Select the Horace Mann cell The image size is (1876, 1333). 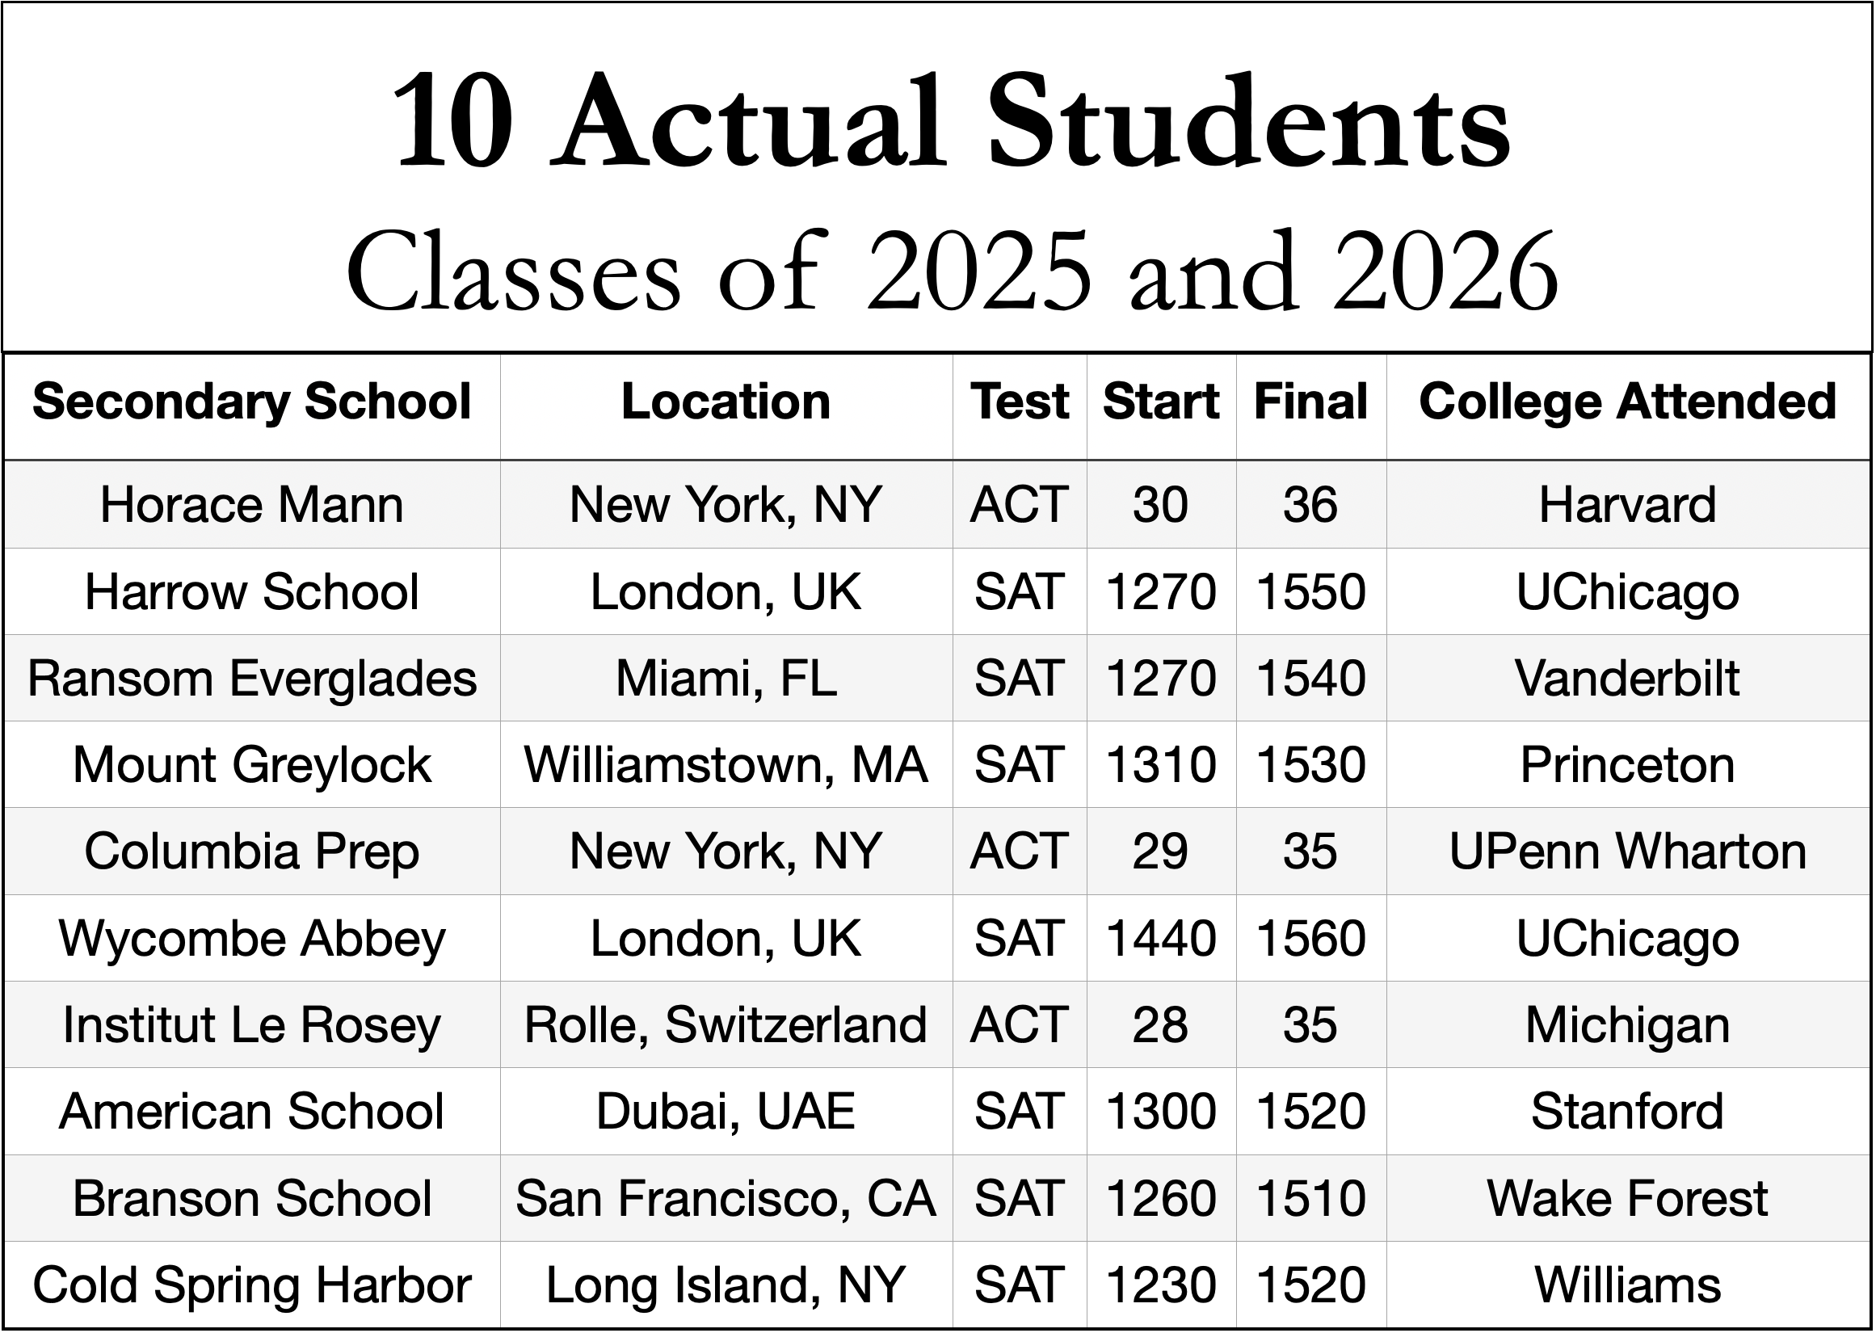[x=251, y=505]
